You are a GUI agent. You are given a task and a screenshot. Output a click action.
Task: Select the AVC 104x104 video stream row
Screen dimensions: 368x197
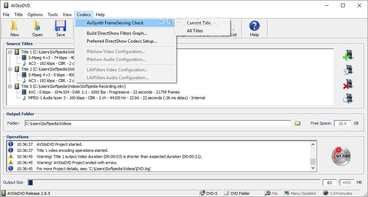104,92
